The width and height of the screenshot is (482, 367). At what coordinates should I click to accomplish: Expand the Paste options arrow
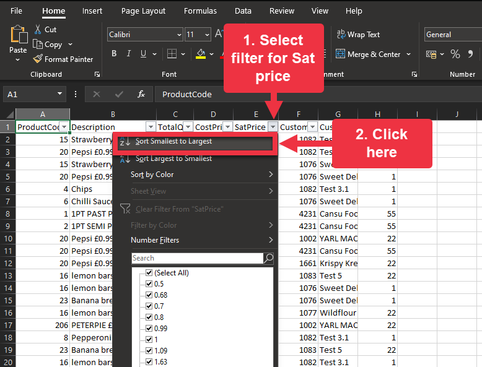[17, 59]
